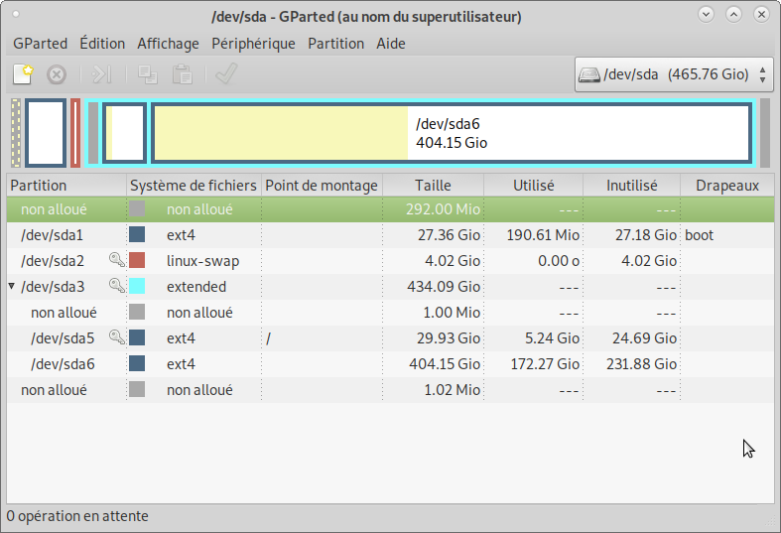
Task: Click the Delete partition toolbar icon
Action: pos(57,74)
